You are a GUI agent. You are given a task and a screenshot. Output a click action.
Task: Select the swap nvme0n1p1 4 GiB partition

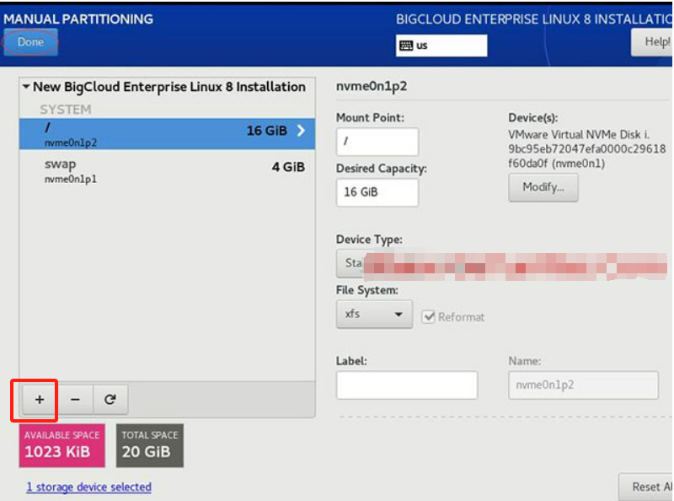coord(167,171)
